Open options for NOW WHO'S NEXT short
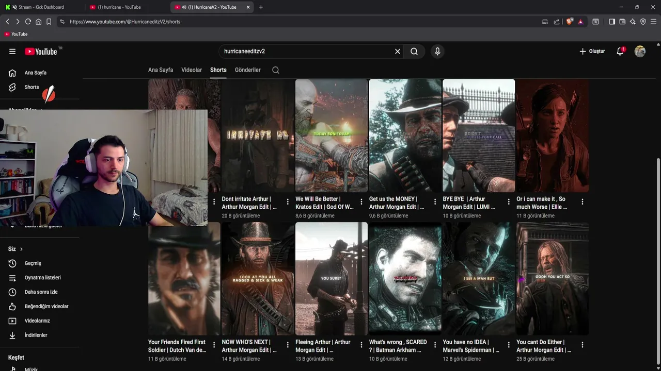 tap(288, 345)
